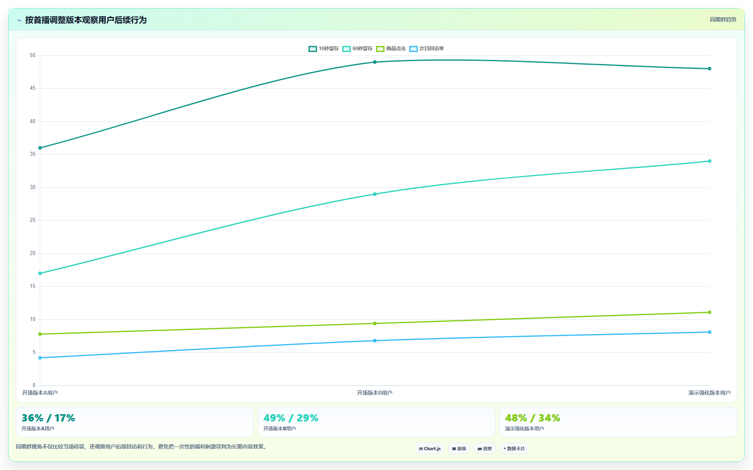Click the Chart.js chip

(430, 449)
